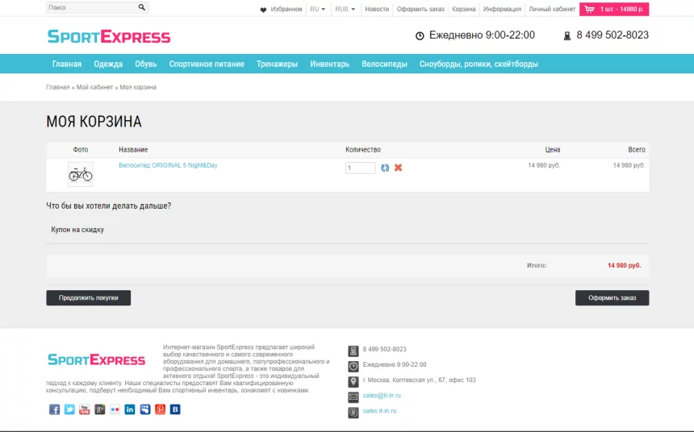Open the VK icon in the footer
Image resolution: width=694 pixels, height=432 pixels.
175,409
